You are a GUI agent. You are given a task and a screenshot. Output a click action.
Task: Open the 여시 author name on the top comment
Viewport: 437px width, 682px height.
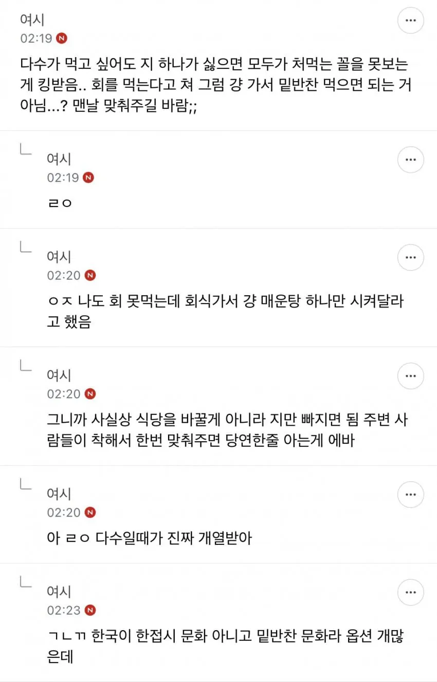[32, 20]
